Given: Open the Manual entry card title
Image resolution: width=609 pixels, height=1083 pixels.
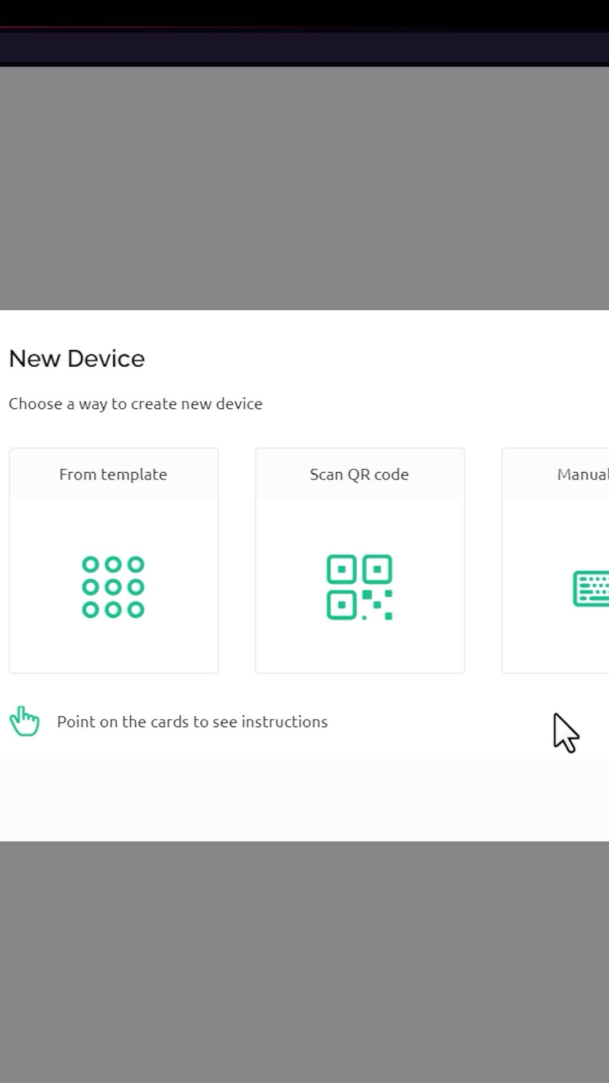Looking at the screenshot, I should [583, 474].
